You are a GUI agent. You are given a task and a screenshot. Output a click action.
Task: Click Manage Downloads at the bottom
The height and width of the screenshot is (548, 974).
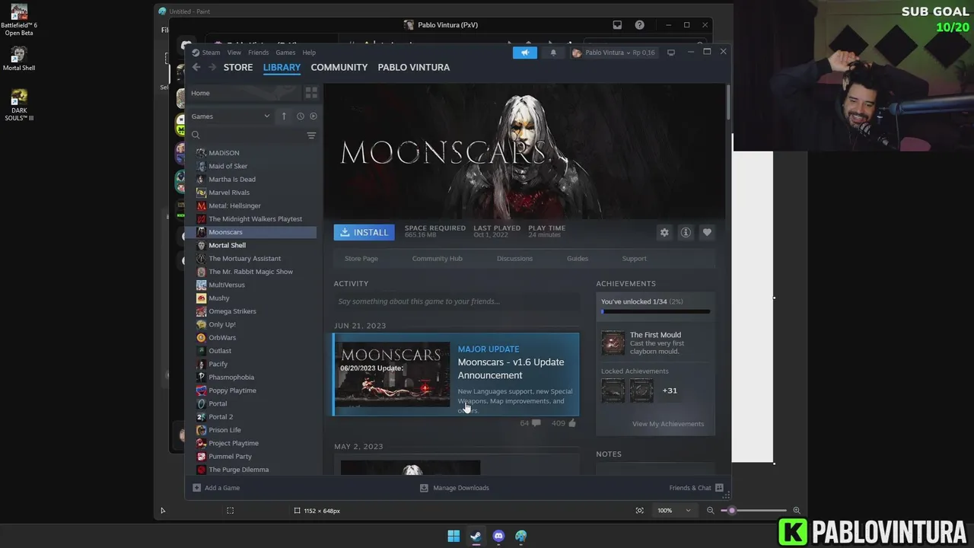[455, 488]
